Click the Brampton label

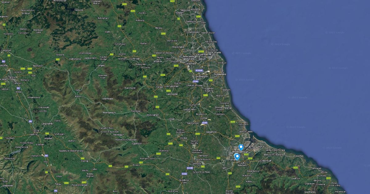(38, 66)
